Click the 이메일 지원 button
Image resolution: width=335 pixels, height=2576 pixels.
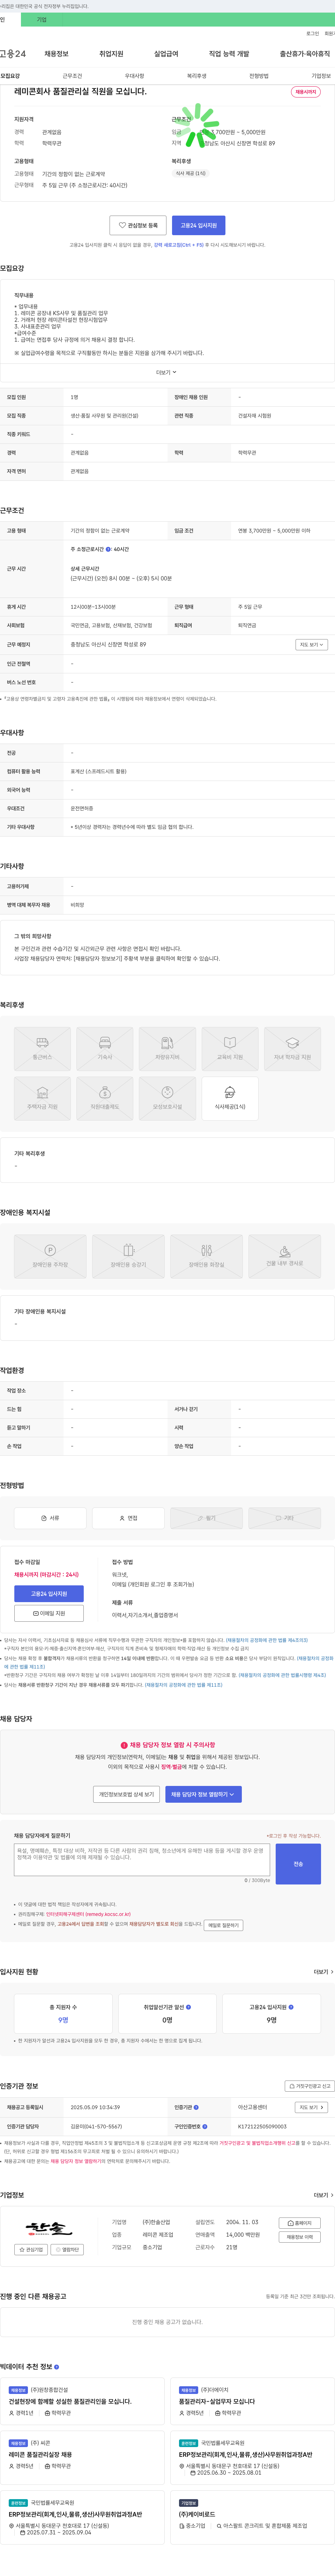49,1613
